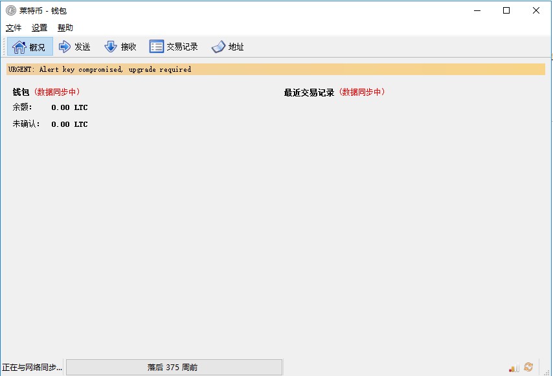Click the network connections signal icon
The image size is (553, 376).
(514, 368)
